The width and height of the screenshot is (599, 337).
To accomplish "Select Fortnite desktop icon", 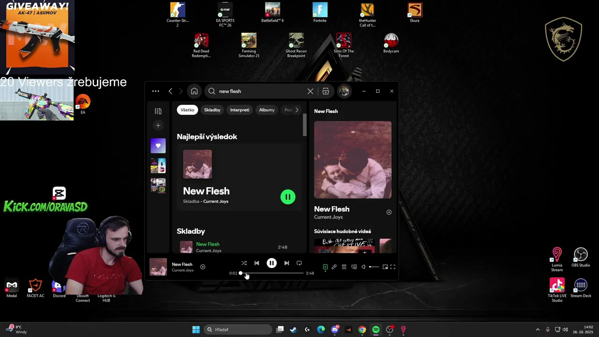I will pos(320,13).
